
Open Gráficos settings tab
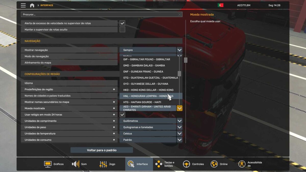pyautogui.click(x=54, y=164)
